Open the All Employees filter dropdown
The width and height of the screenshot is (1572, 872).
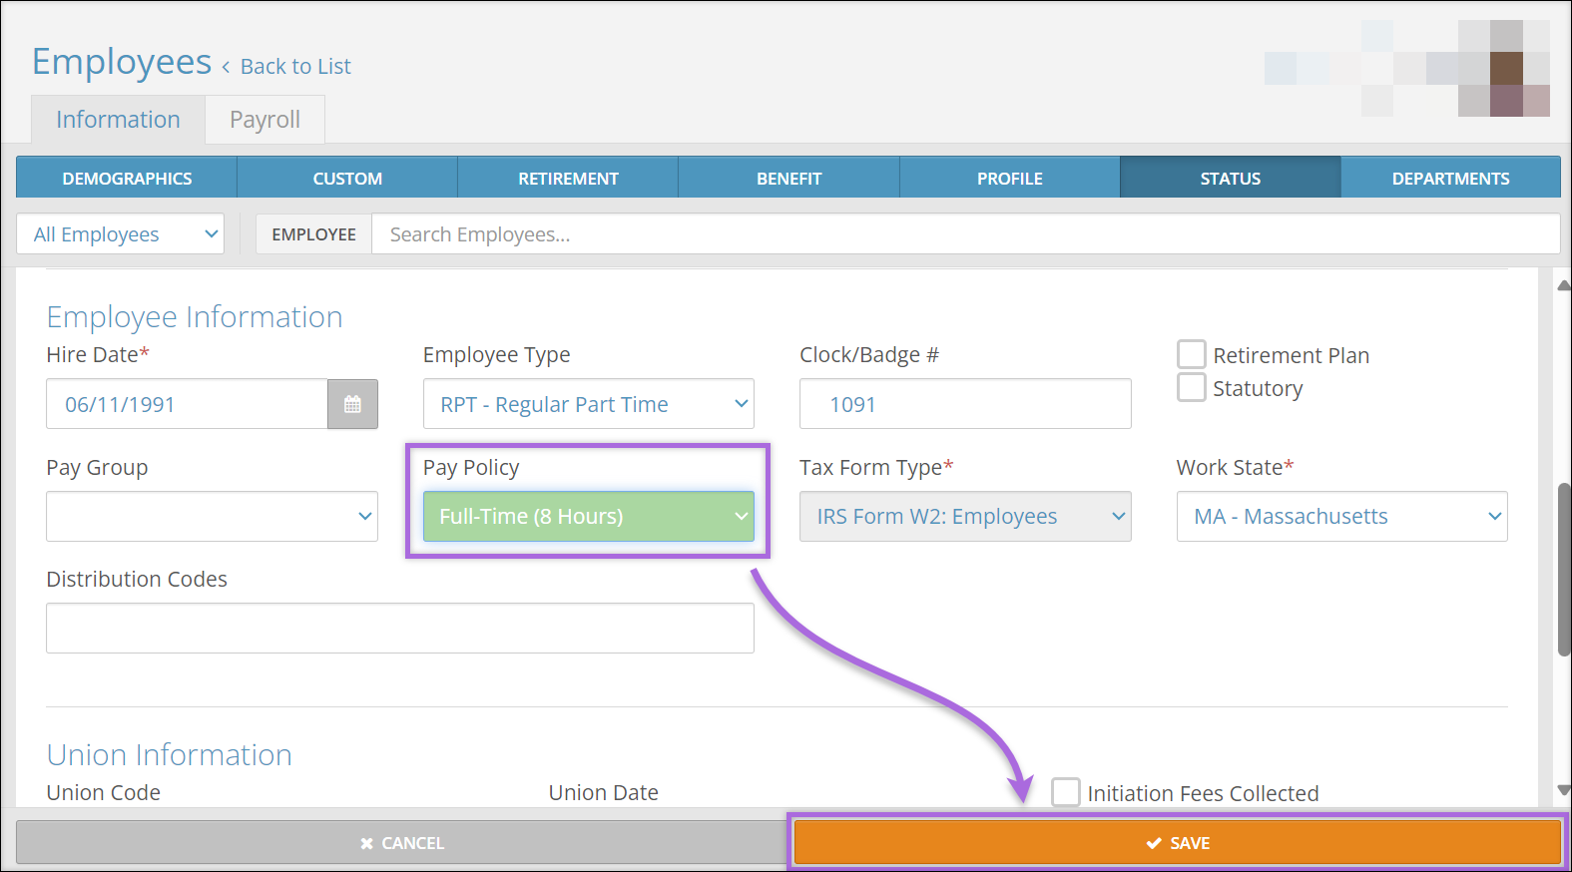point(121,234)
